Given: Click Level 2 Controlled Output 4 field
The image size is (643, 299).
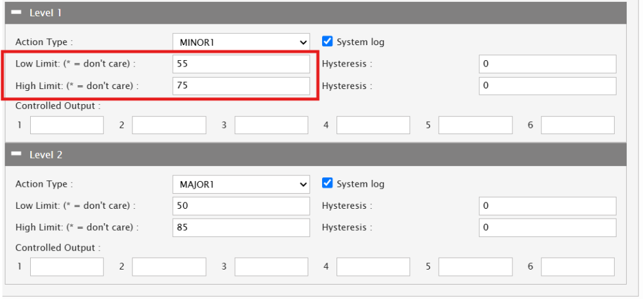Looking at the screenshot, I should pyautogui.click(x=373, y=267).
